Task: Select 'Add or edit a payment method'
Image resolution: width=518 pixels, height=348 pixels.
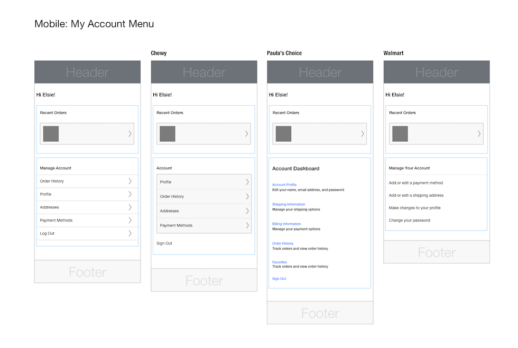Action: coord(416,183)
